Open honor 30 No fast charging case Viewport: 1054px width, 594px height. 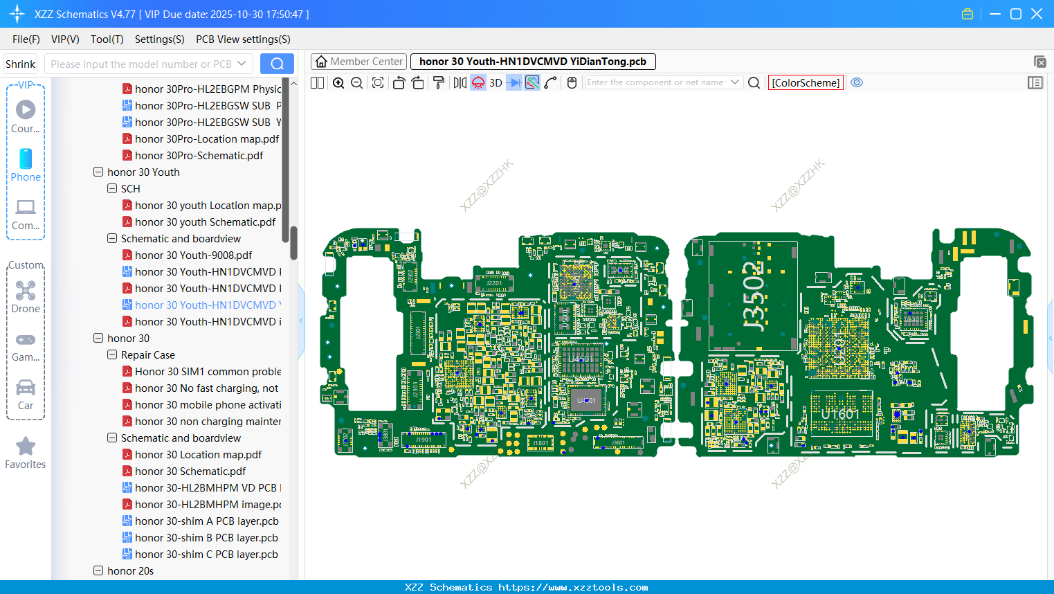click(x=201, y=388)
